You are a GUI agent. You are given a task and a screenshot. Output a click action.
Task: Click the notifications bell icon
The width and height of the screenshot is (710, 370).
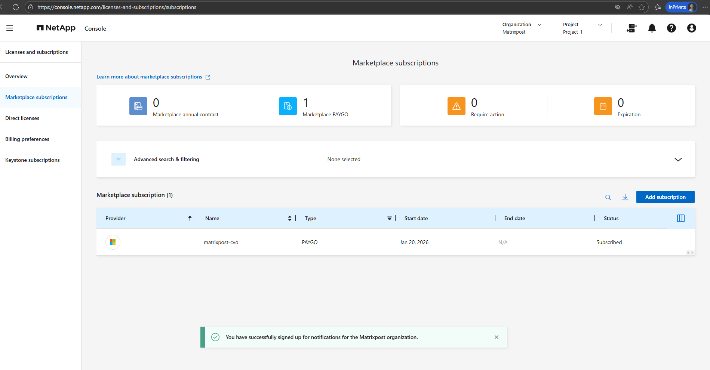pyautogui.click(x=652, y=28)
